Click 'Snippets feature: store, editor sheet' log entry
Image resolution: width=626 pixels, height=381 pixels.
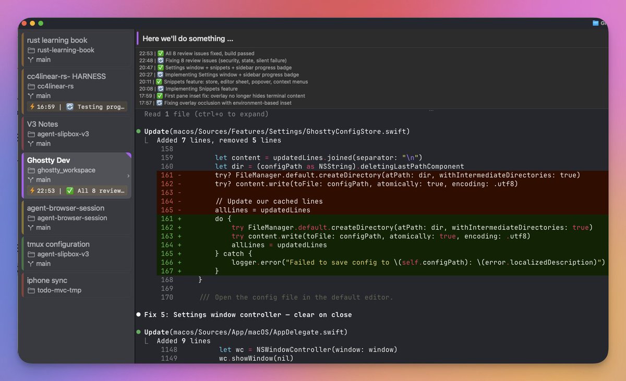(236, 82)
